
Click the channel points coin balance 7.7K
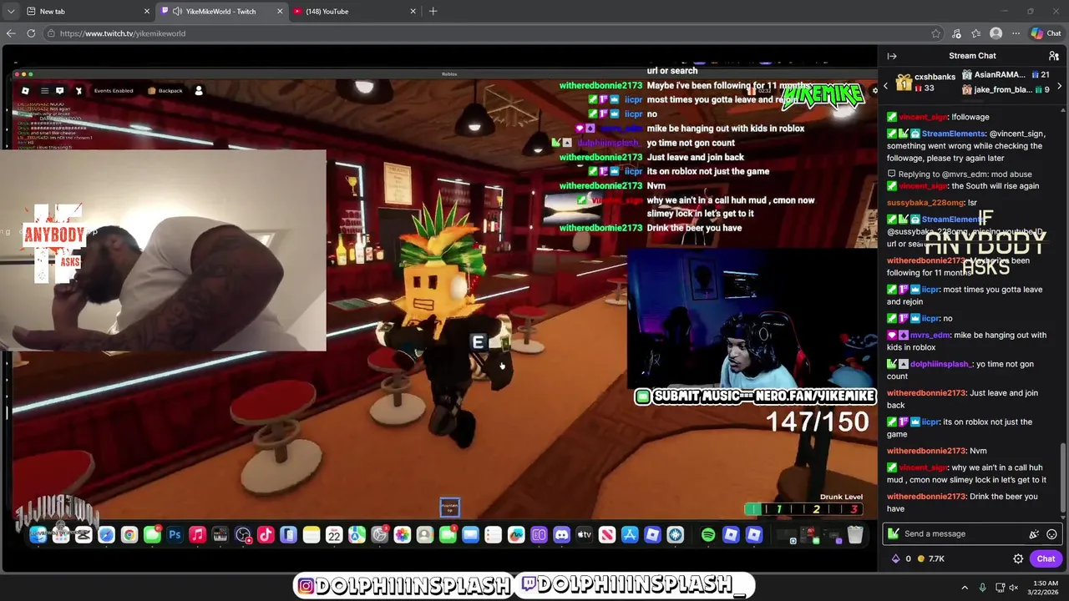(931, 558)
